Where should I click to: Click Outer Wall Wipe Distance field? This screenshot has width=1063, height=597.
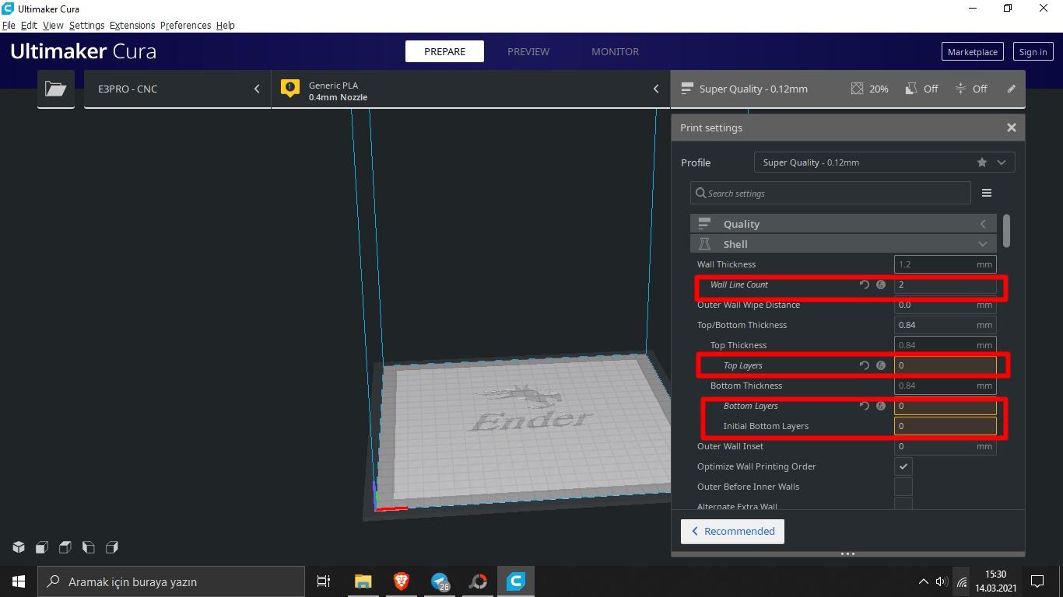[945, 305]
